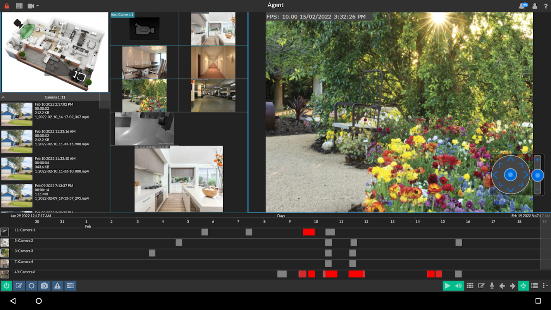Image resolution: width=551 pixels, height=310 pixels.
Task: Open the camera dropdown in the top bar
Action: (x=33, y=6)
